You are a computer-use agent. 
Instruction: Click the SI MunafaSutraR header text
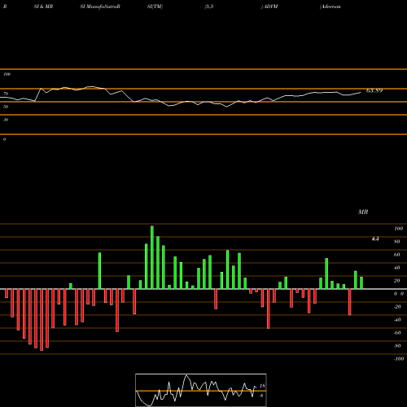click(100, 7)
